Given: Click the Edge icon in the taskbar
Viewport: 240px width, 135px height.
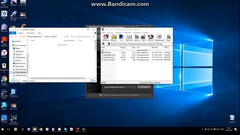Looking at the screenshot, I should pyautogui.click(x=22, y=129).
